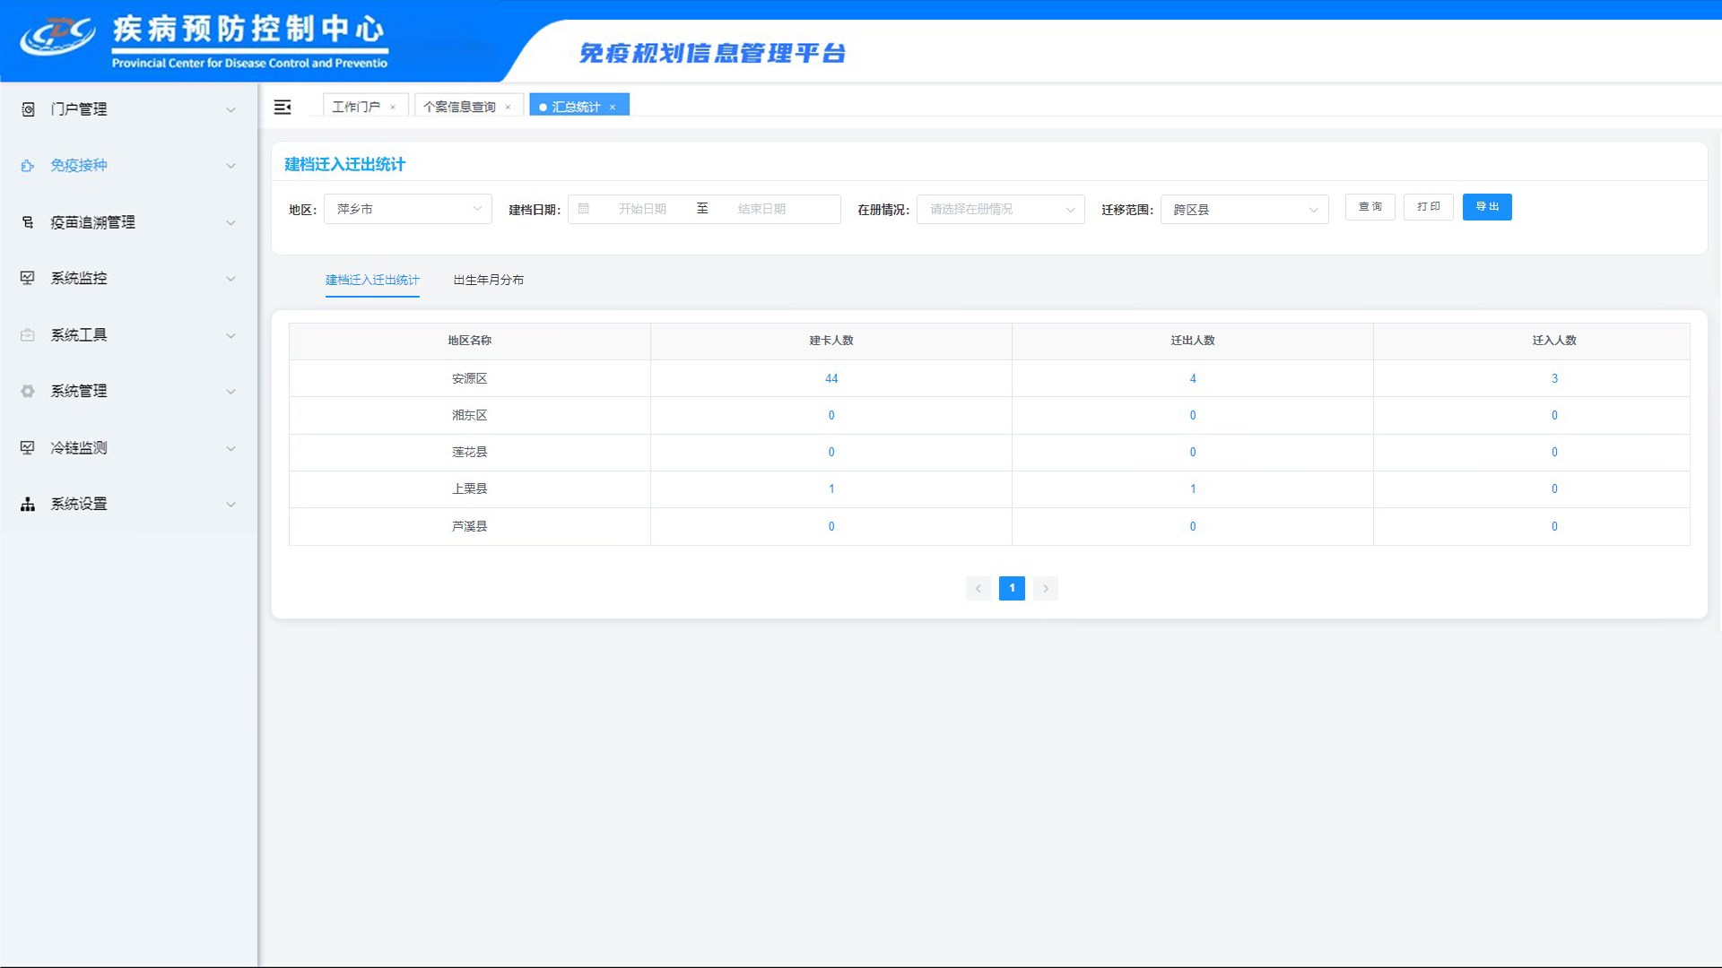
Task: Close the 汇总统计 tab
Action: tap(613, 108)
